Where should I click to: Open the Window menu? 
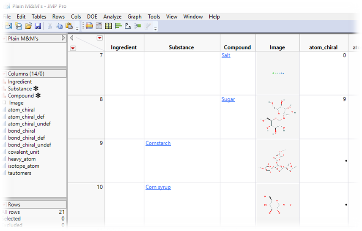click(x=193, y=16)
